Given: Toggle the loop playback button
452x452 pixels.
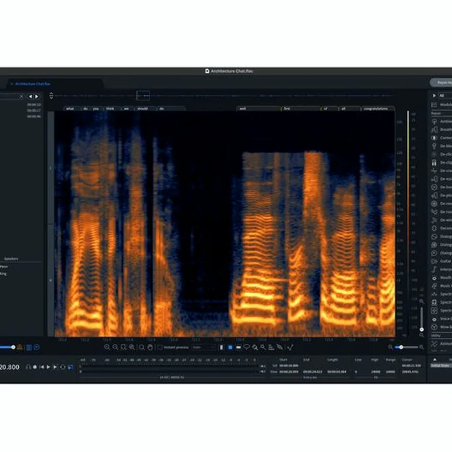Looking at the screenshot, I should coord(63,367).
